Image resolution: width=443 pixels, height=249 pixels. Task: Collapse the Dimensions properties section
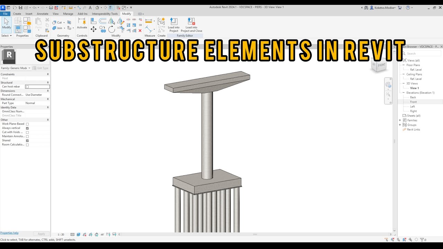(x=48, y=91)
